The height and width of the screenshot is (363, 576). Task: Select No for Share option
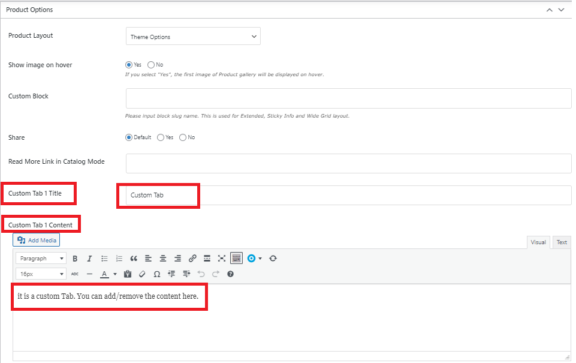(183, 137)
